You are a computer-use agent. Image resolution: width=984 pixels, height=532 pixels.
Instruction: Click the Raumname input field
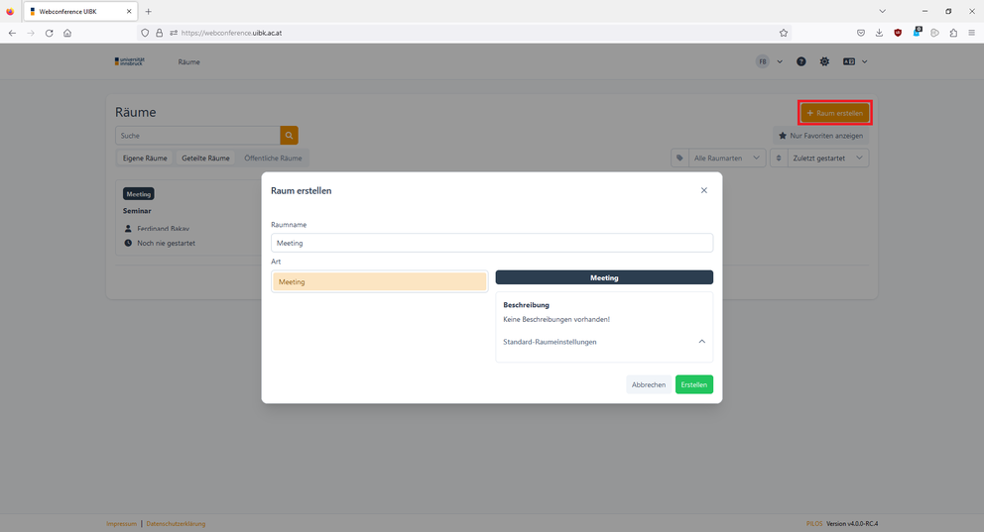[491, 243]
